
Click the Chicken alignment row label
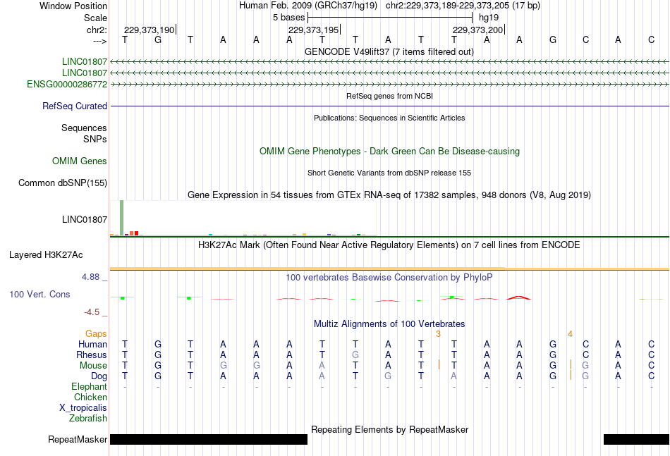point(90,397)
